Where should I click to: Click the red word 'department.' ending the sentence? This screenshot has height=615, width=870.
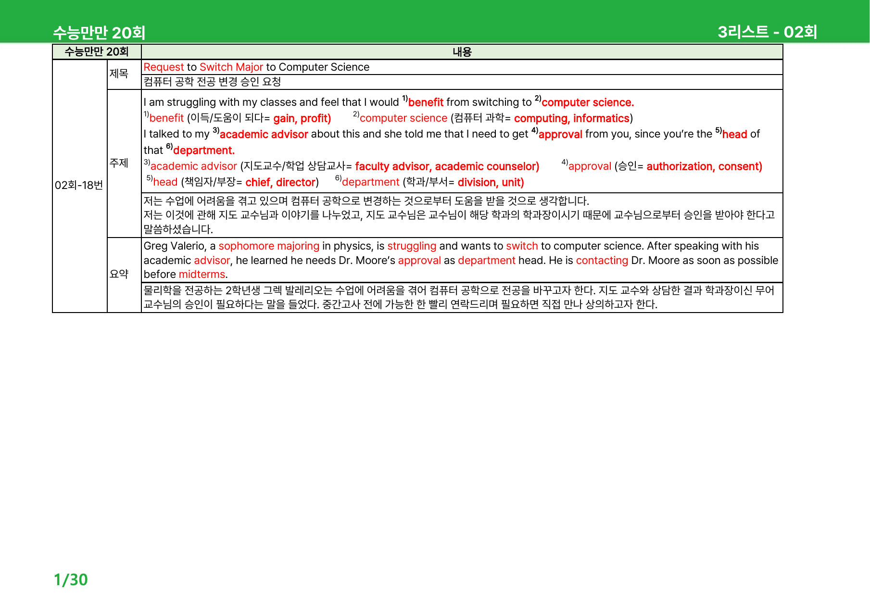pos(204,151)
